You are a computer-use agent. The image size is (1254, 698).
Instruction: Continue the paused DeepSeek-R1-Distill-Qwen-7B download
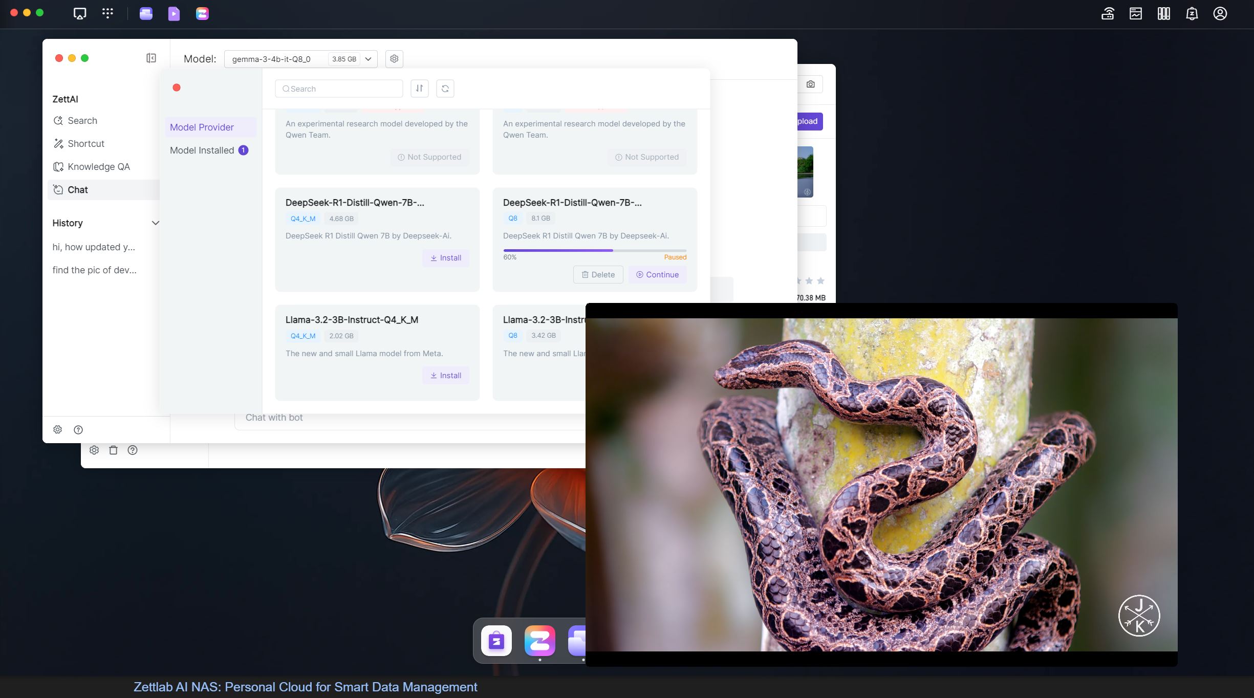coord(657,274)
